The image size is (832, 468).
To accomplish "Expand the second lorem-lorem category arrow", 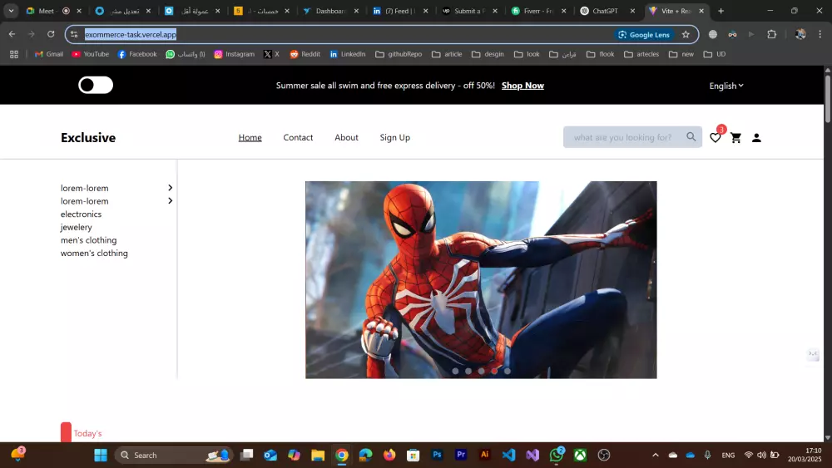I will 170,201.
